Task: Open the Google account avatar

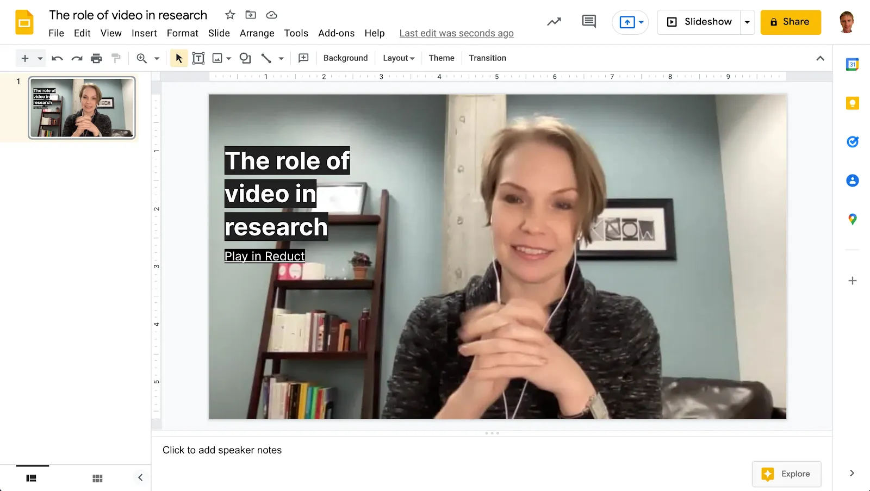Action: pyautogui.click(x=847, y=22)
